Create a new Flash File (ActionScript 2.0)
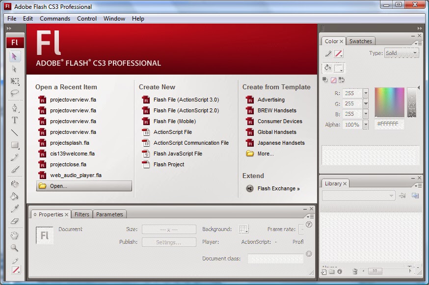Image resolution: width=429 pixels, height=285 pixels. (x=186, y=110)
